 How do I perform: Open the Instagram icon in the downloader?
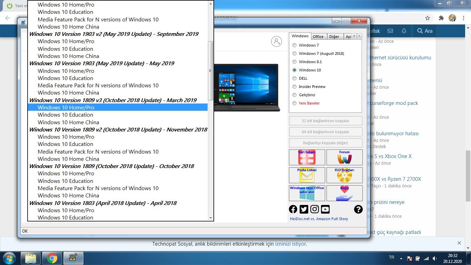[x=314, y=209]
